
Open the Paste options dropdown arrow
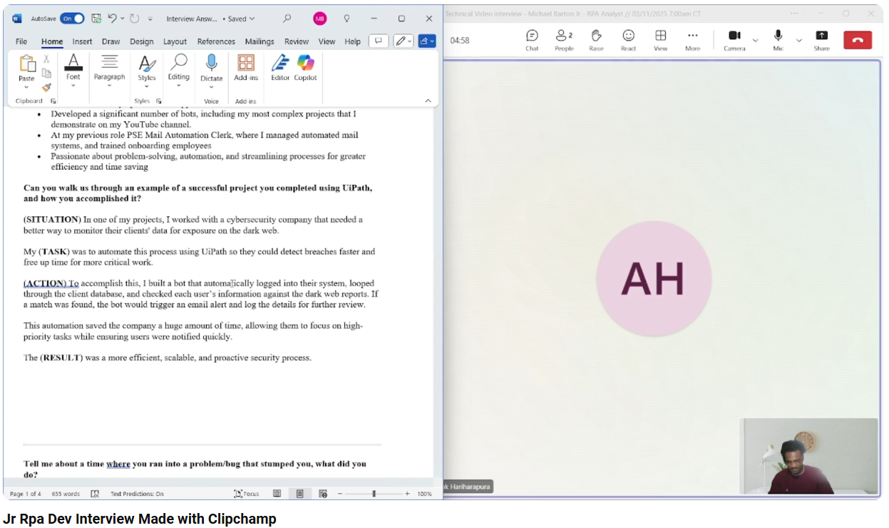pyautogui.click(x=26, y=87)
